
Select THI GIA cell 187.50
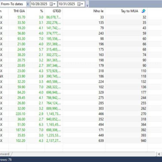(x=21, y=130)
